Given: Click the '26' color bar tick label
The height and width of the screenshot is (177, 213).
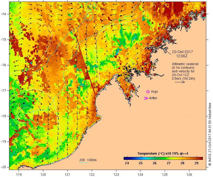Looking at the screenshot, I should tap(155, 163).
